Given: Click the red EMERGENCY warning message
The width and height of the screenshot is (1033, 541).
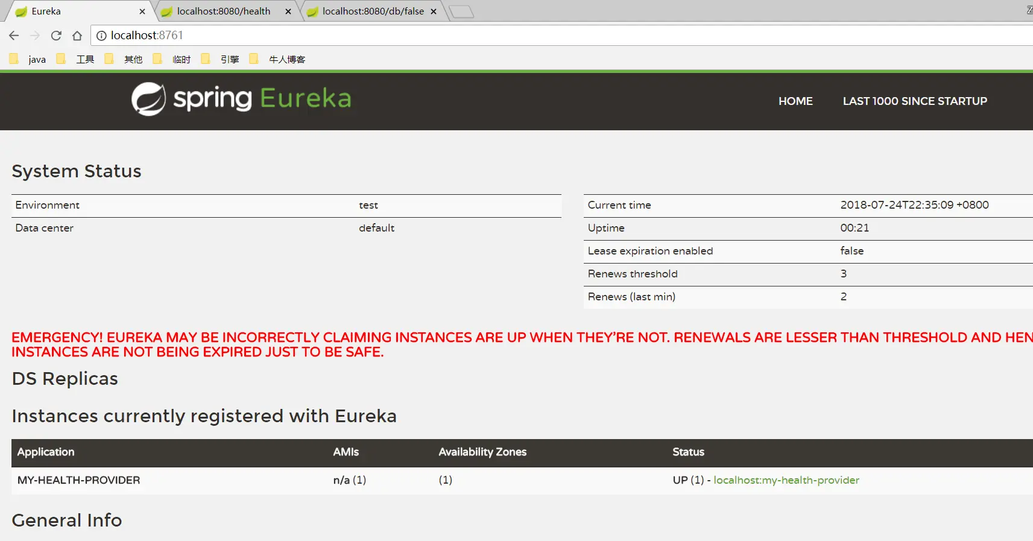Looking at the screenshot, I should pos(522,344).
